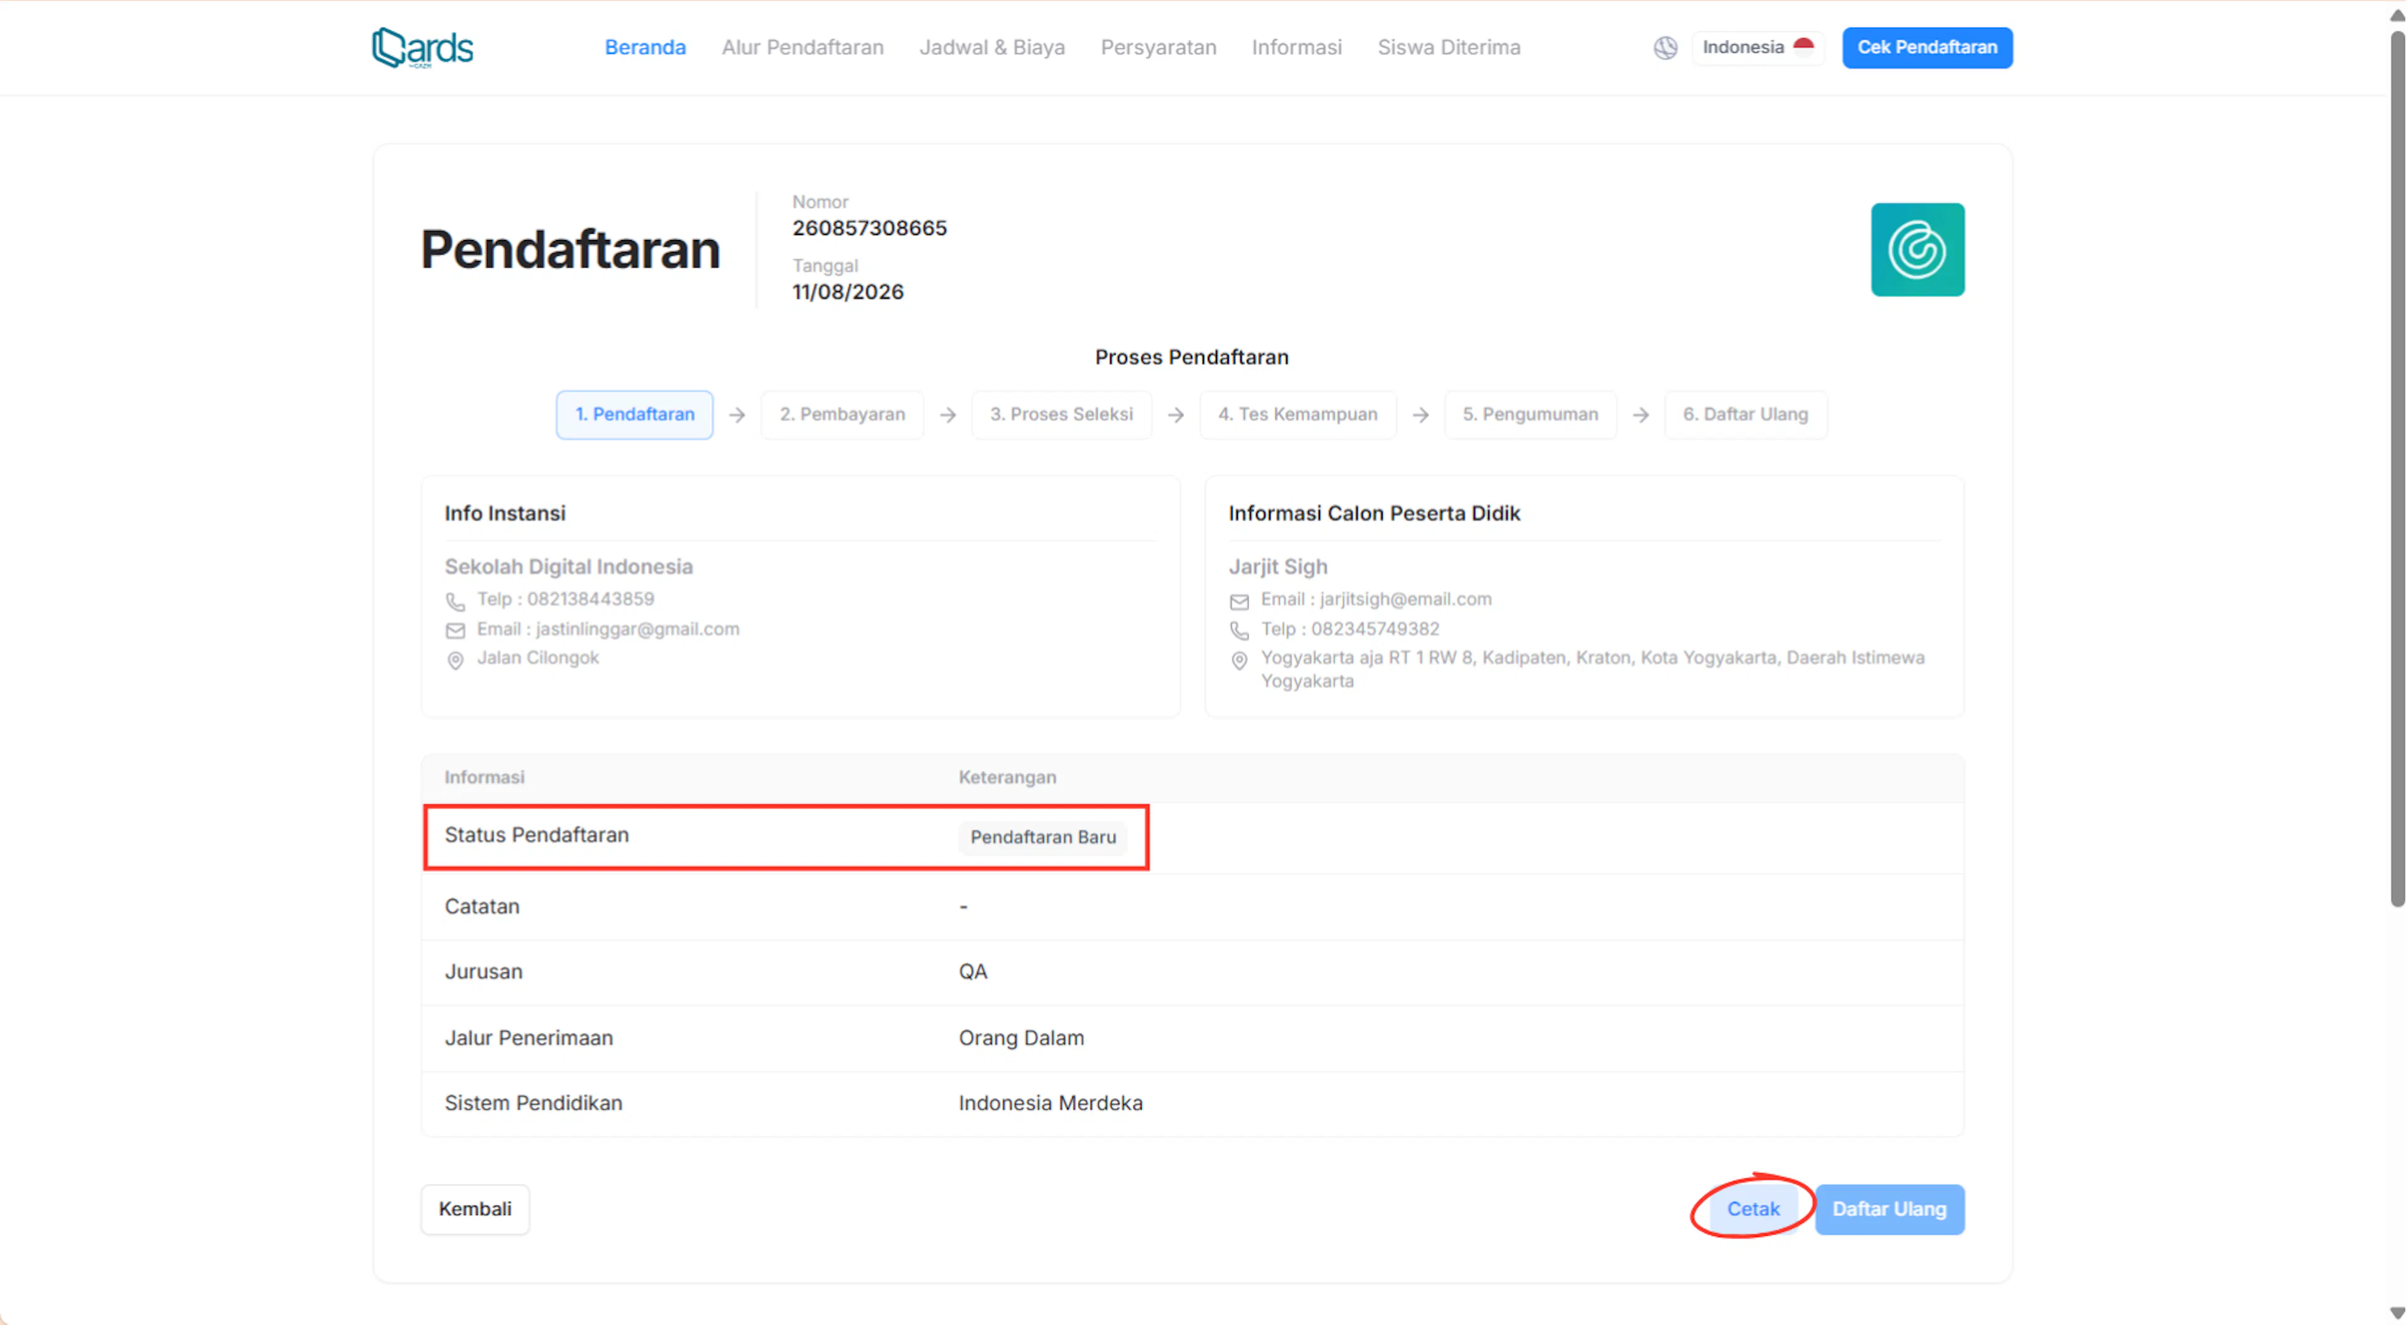
Task: Click the Jurusan value QA
Action: 972,971
